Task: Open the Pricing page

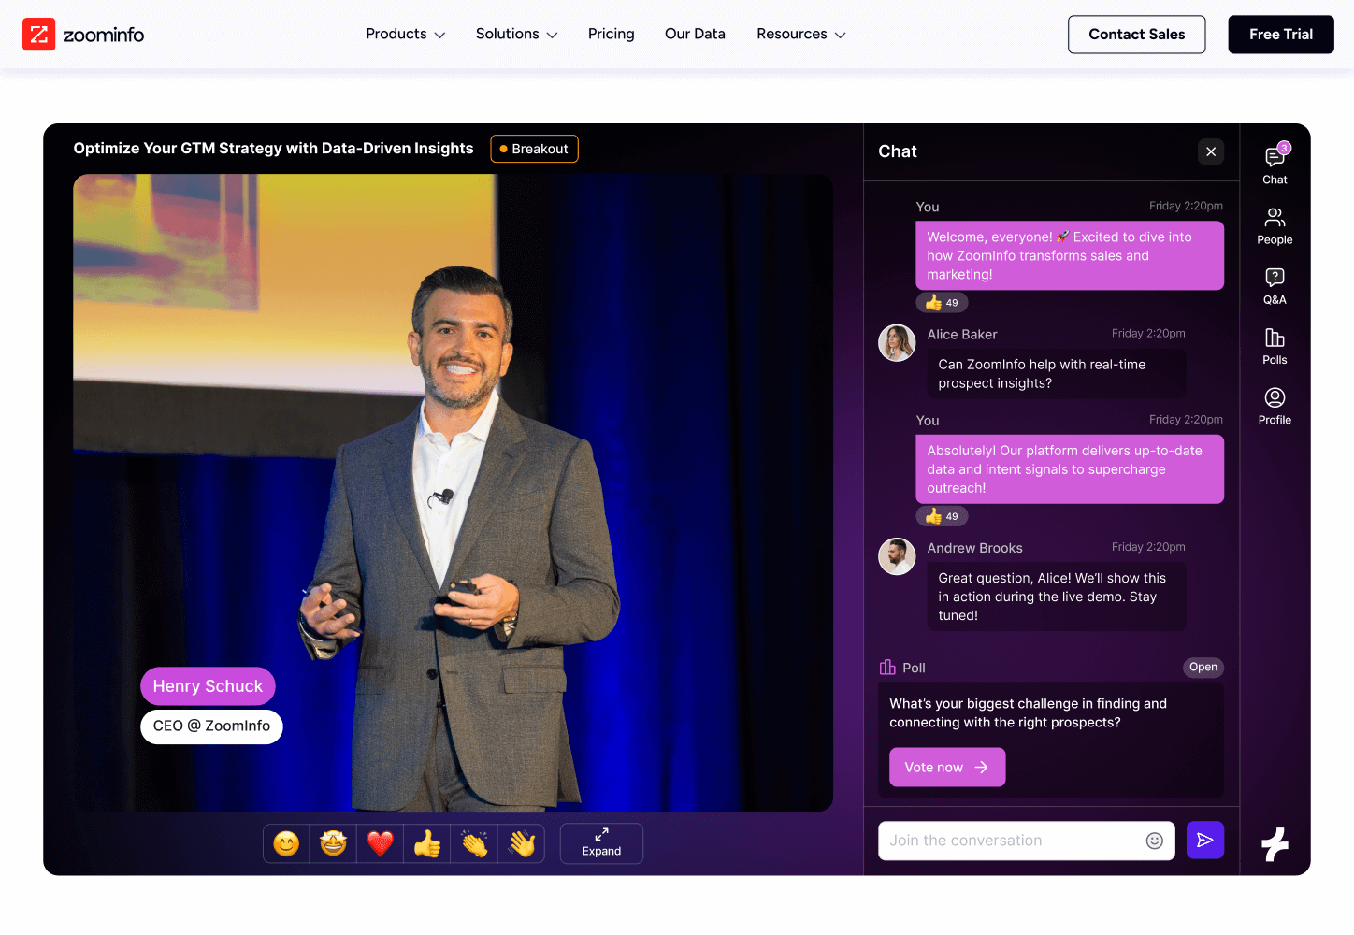Action: 612,34
